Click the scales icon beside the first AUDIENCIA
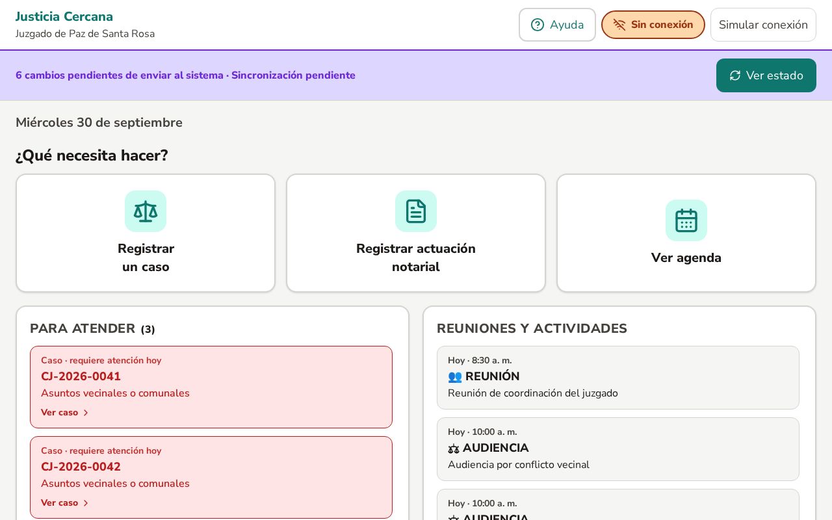The height and width of the screenshot is (520, 832). click(454, 448)
